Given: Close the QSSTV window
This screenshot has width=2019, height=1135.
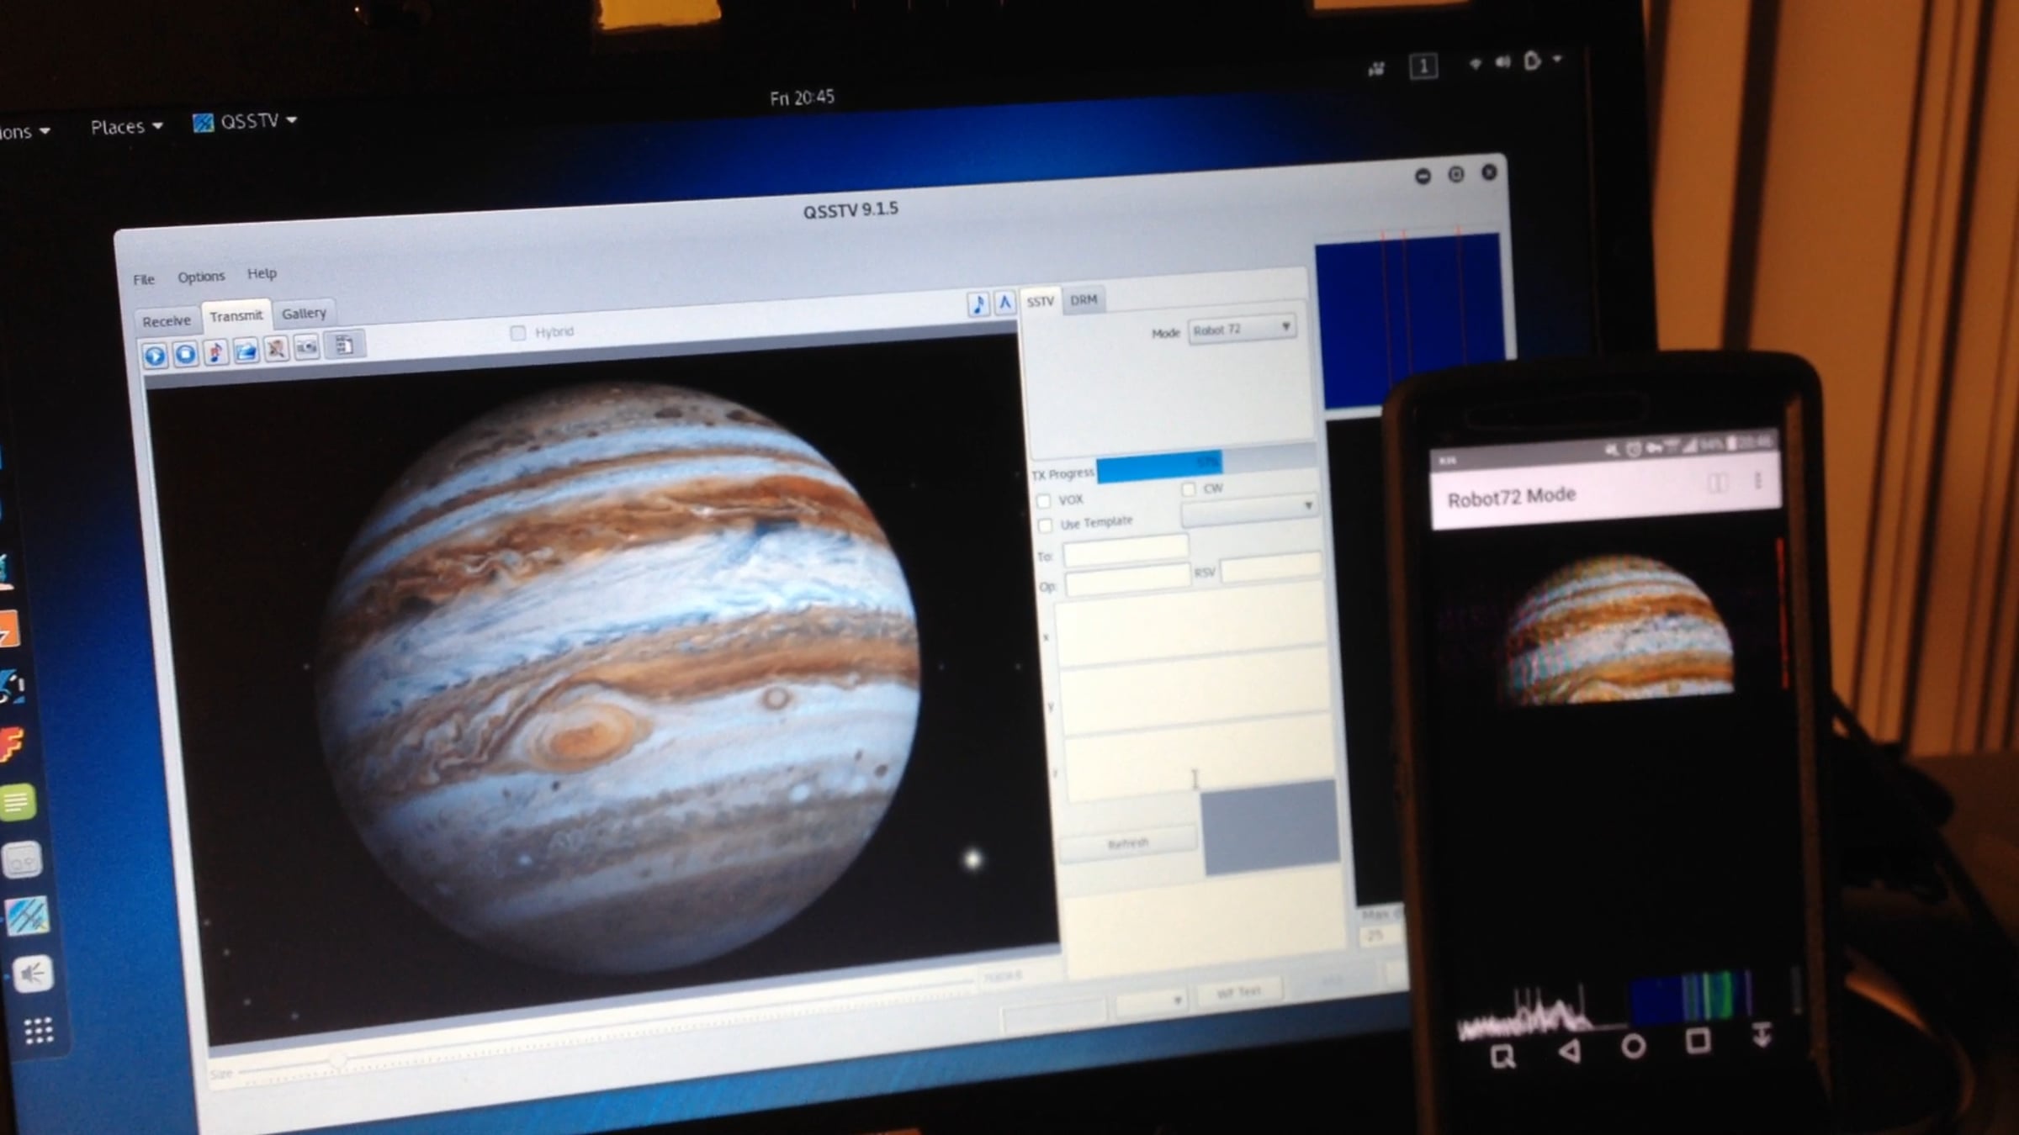Looking at the screenshot, I should [x=1489, y=172].
